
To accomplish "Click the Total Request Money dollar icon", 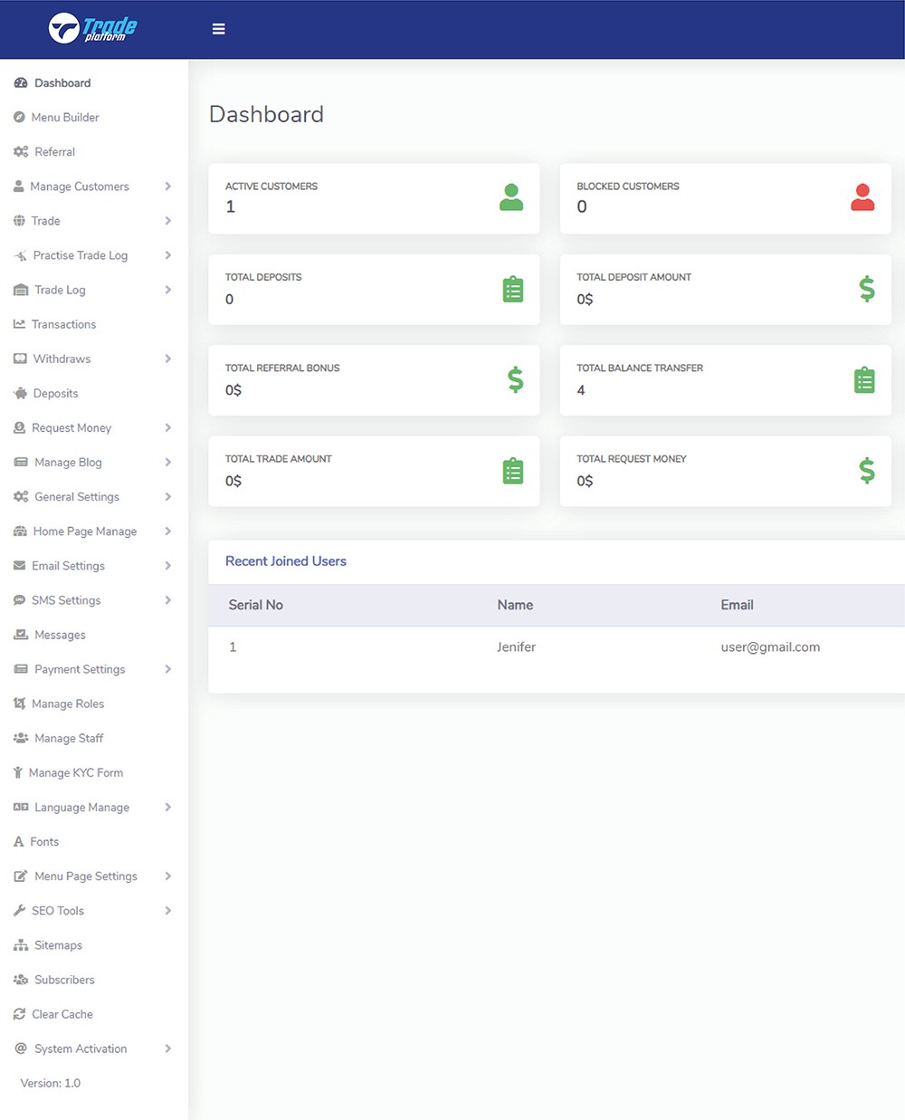I will (x=866, y=471).
